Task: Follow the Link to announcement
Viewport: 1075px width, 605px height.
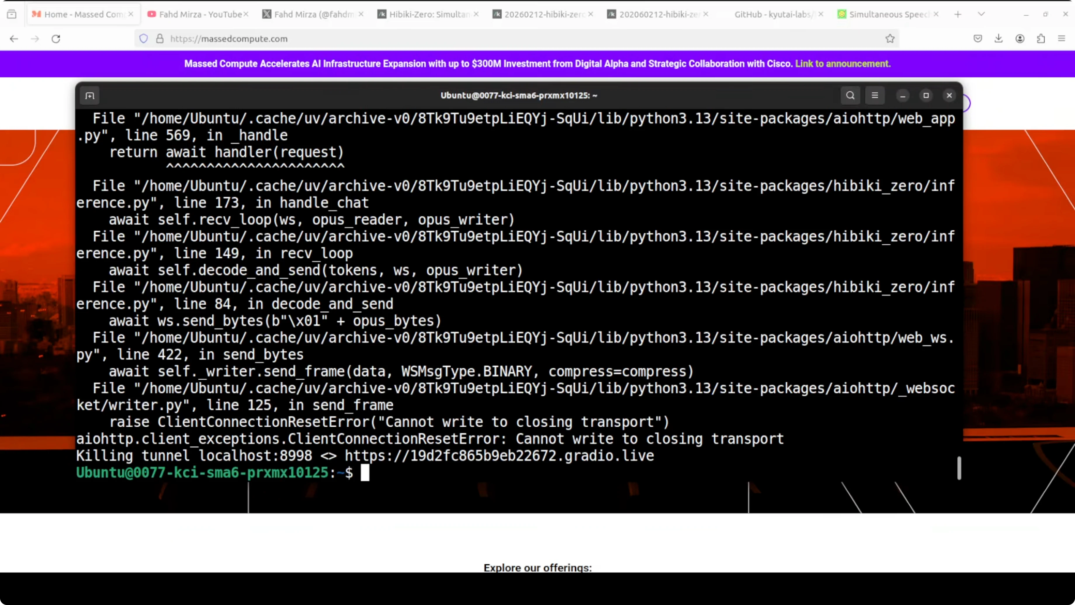Action: (x=842, y=64)
